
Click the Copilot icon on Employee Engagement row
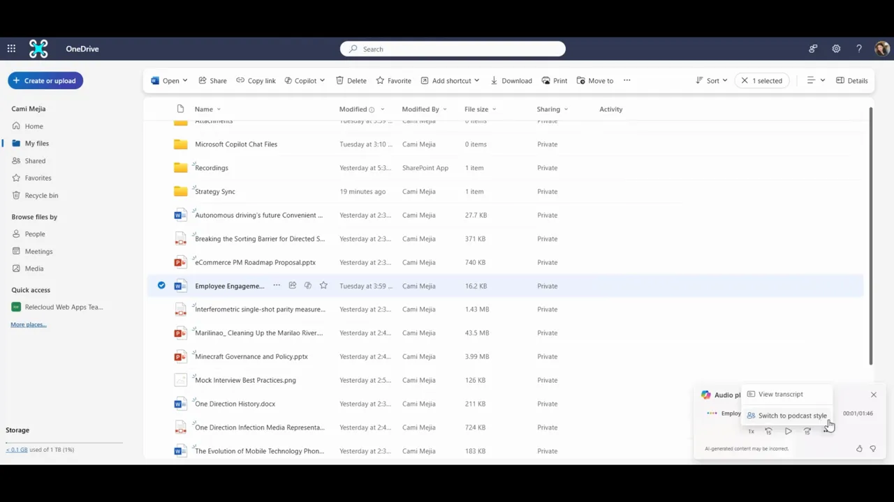(307, 286)
